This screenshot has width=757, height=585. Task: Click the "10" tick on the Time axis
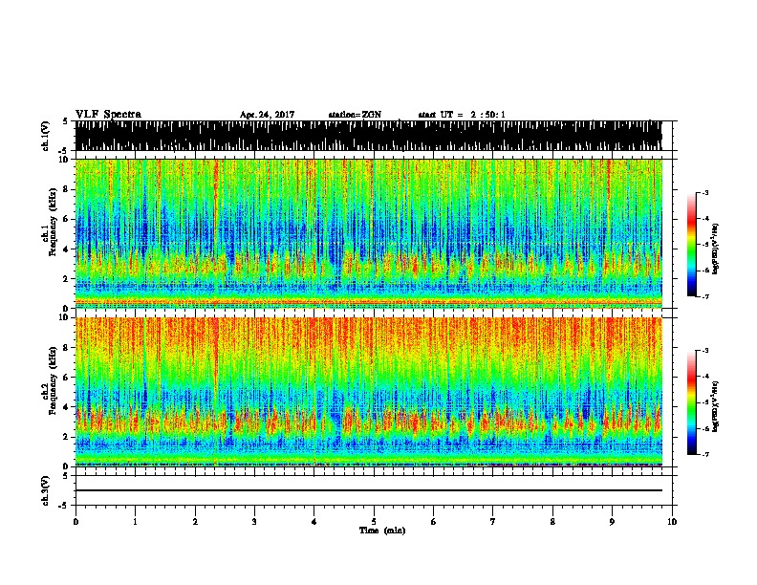672,522
